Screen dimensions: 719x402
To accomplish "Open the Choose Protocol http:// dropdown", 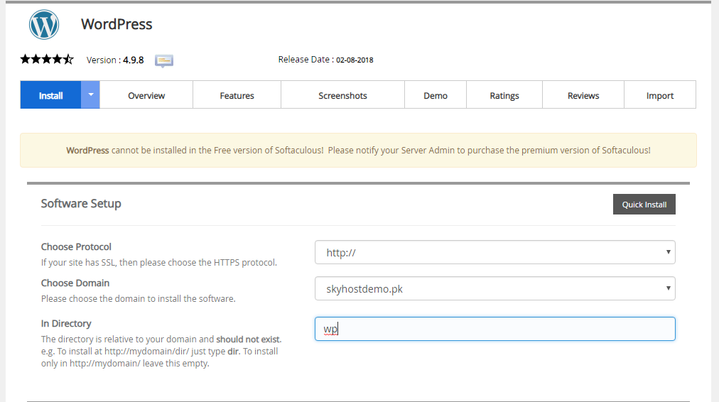I will pos(494,252).
